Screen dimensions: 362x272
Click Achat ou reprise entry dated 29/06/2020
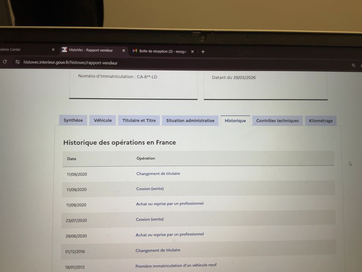[170, 234]
